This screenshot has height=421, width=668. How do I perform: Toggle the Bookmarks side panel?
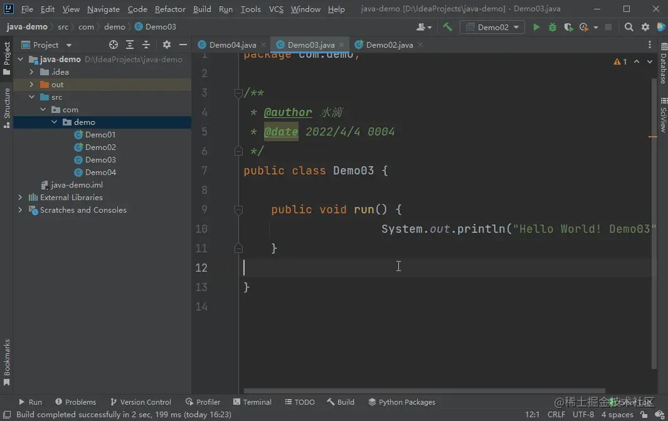pos(7,362)
